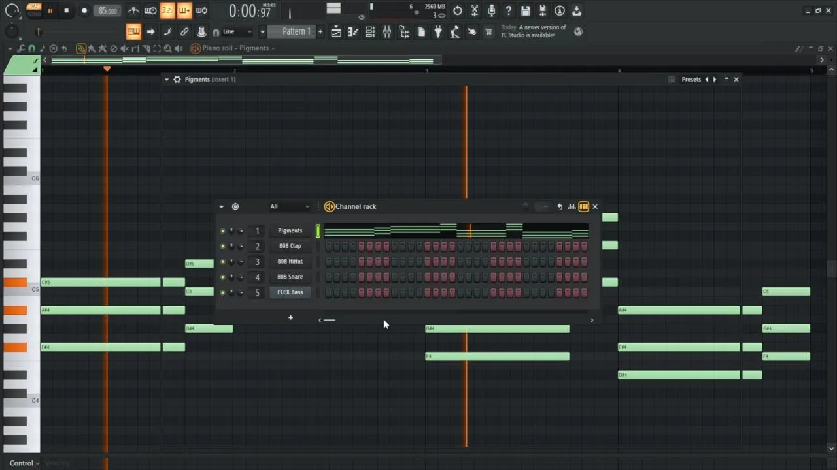Toggle the step editing mode icon

click(167, 31)
